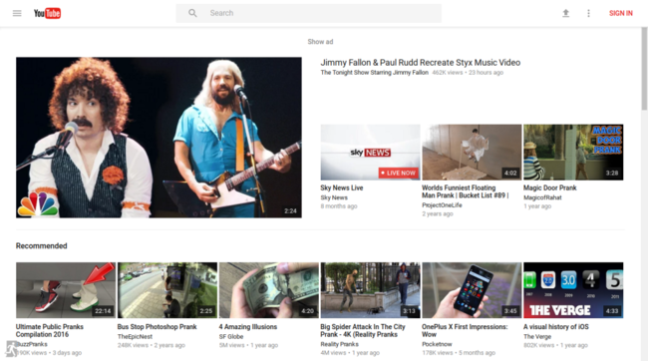Open A visual history of iOS thumbnail

click(573, 290)
